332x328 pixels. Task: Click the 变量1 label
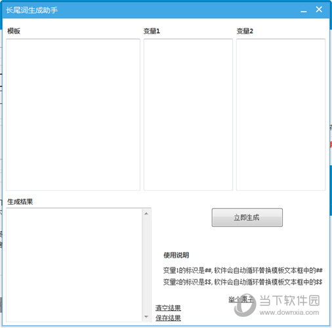tap(152, 31)
